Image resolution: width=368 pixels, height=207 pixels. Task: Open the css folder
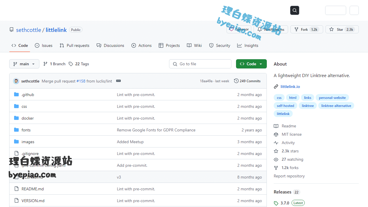pos(24,106)
